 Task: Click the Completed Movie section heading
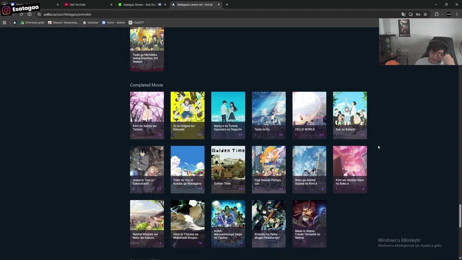tap(146, 85)
